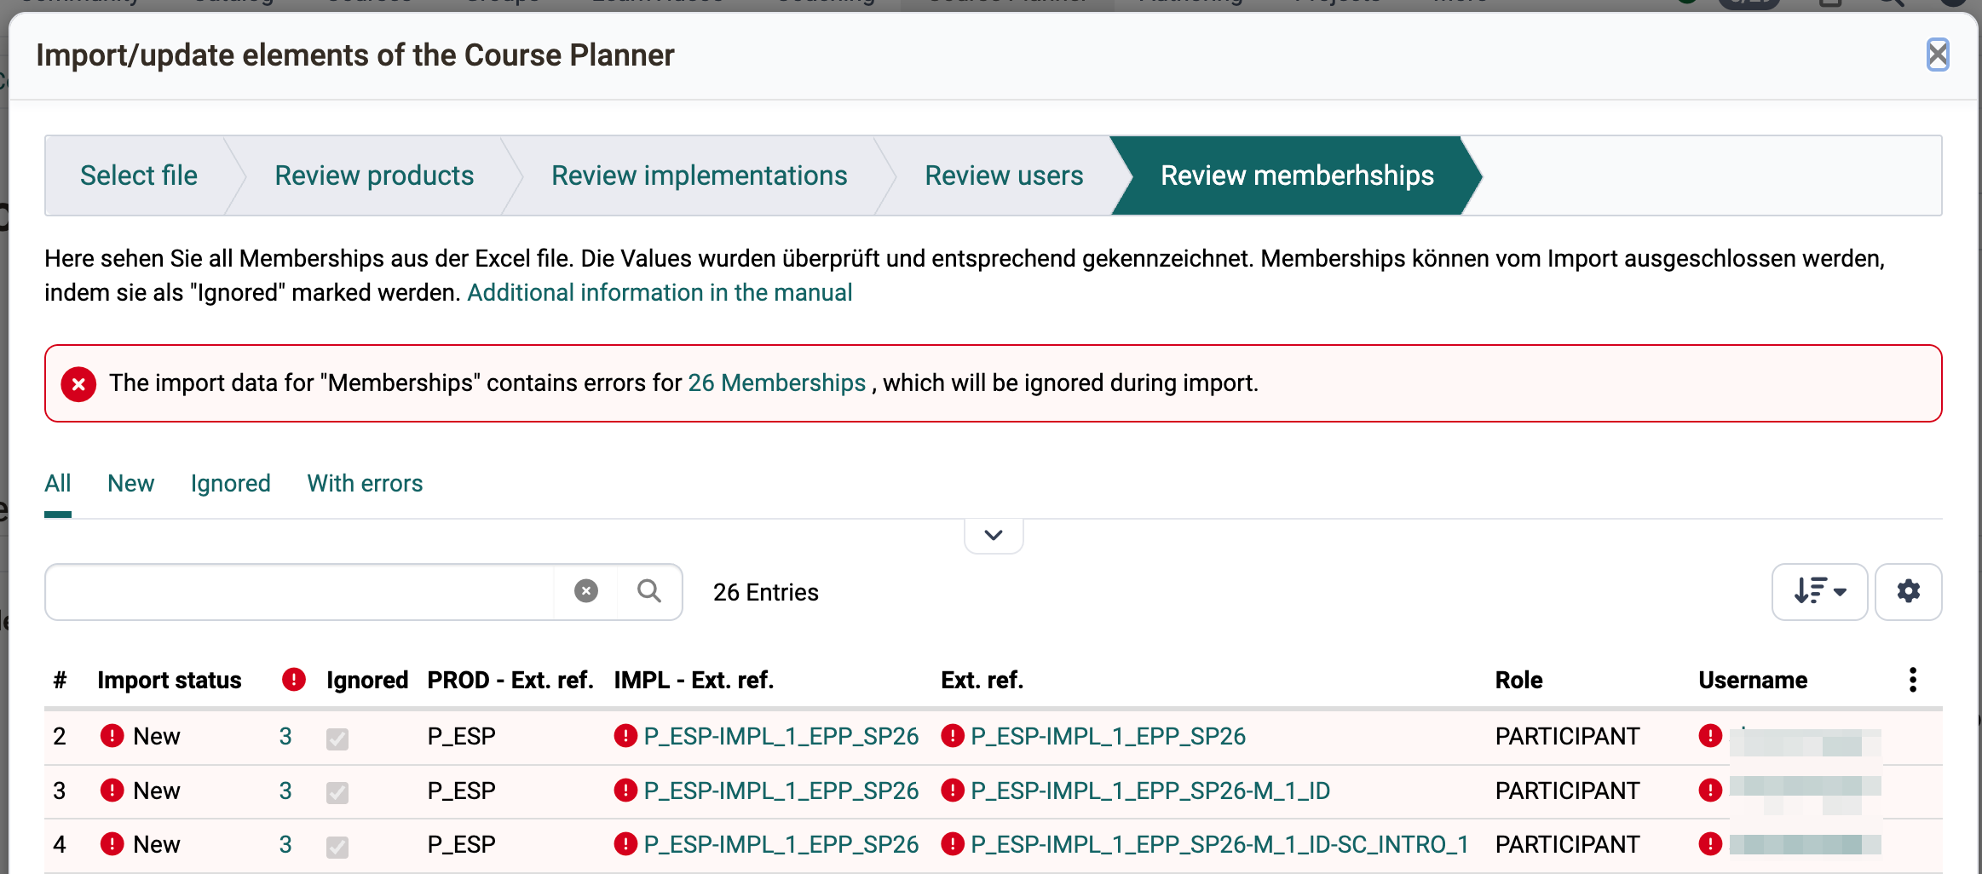
Task: Click the 26 Memberships error link
Action: coord(776,383)
